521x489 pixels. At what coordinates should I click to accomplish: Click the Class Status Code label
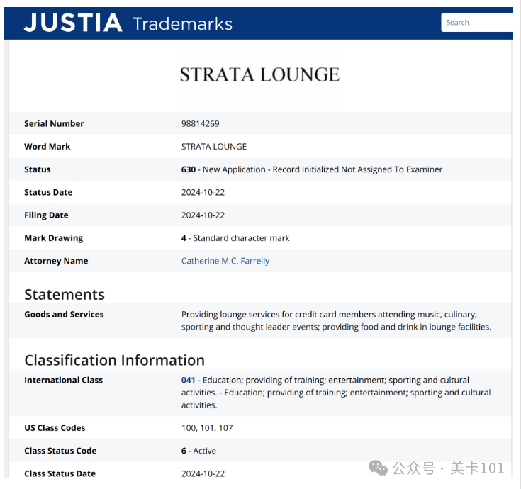(x=60, y=451)
